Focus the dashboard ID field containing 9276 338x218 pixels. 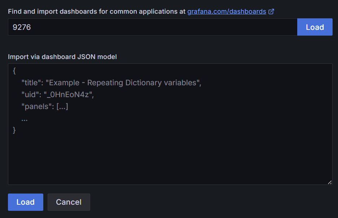pyautogui.click(x=153, y=27)
